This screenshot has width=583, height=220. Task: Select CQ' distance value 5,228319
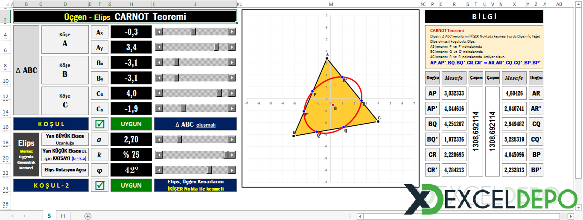point(514,139)
